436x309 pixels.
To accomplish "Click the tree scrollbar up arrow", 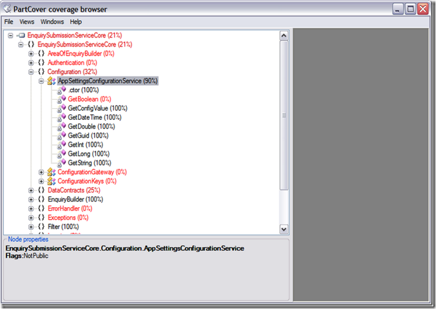I will click(284, 35).
